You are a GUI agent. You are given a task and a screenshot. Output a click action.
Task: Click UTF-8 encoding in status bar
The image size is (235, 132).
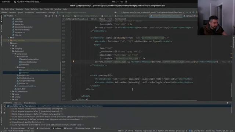(x=131, y=131)
